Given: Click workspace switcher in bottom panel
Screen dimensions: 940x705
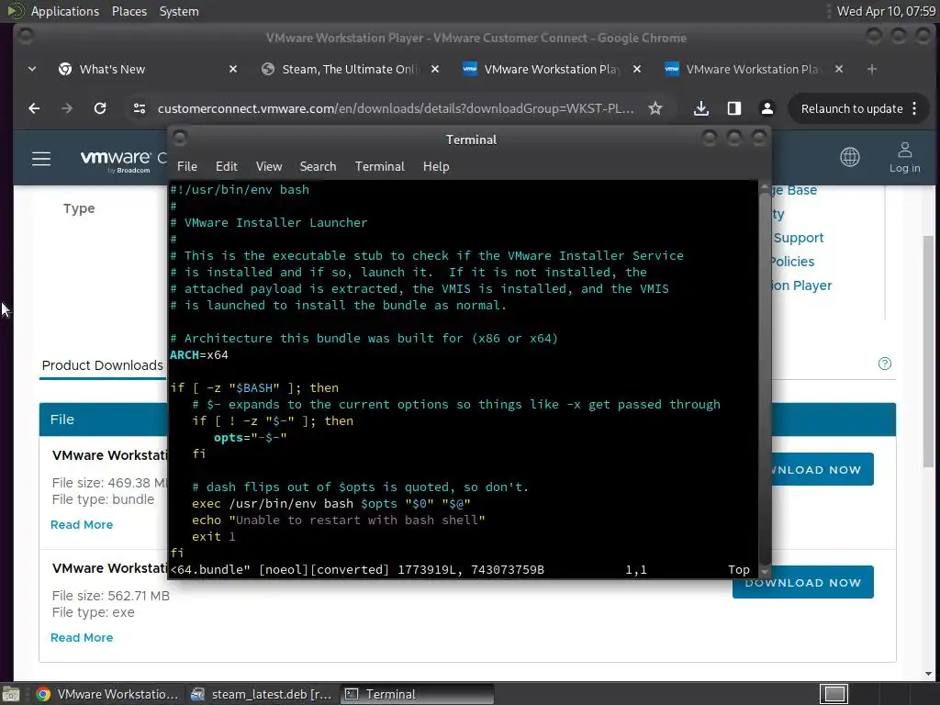Looking at the screenshot, I should [834, 694].
